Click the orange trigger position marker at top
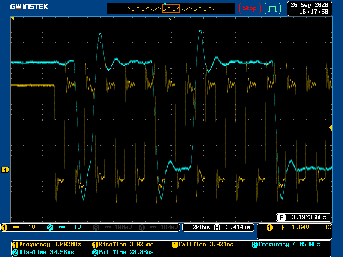The image size is (343, 257). [x=171, y=19]
